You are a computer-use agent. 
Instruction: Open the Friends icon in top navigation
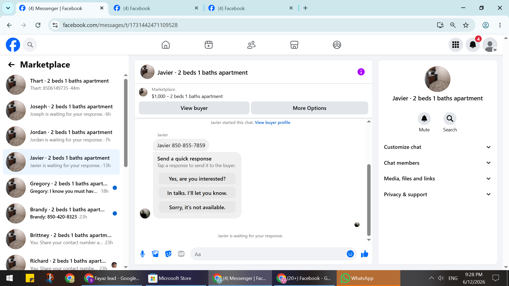point(251,45)
